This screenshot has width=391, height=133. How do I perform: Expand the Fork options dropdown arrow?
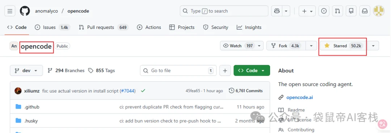(311, 46)
